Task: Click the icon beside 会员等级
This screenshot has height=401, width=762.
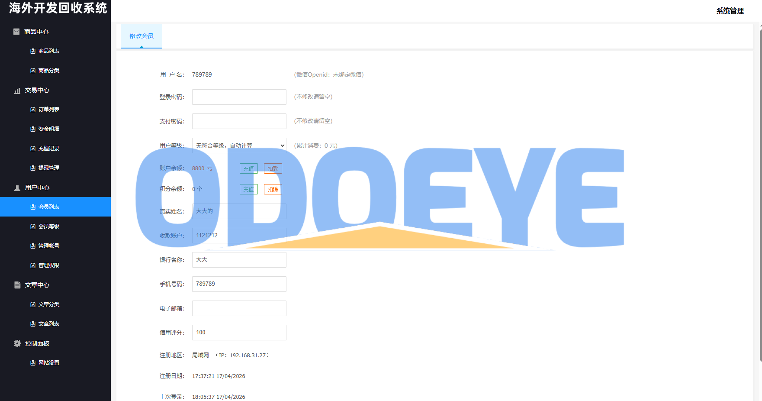Action: (33, 226)
